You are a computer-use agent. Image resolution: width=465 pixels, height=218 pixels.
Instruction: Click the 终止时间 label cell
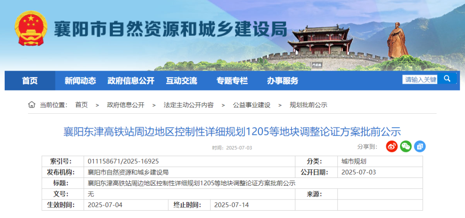[189, 205]
